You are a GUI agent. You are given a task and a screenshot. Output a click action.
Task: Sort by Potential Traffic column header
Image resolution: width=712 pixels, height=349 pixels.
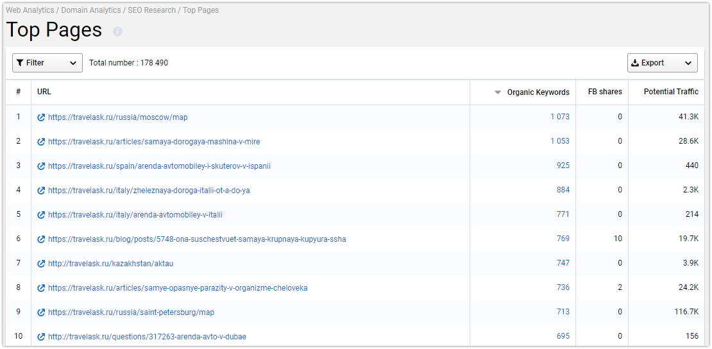[671, 92]
